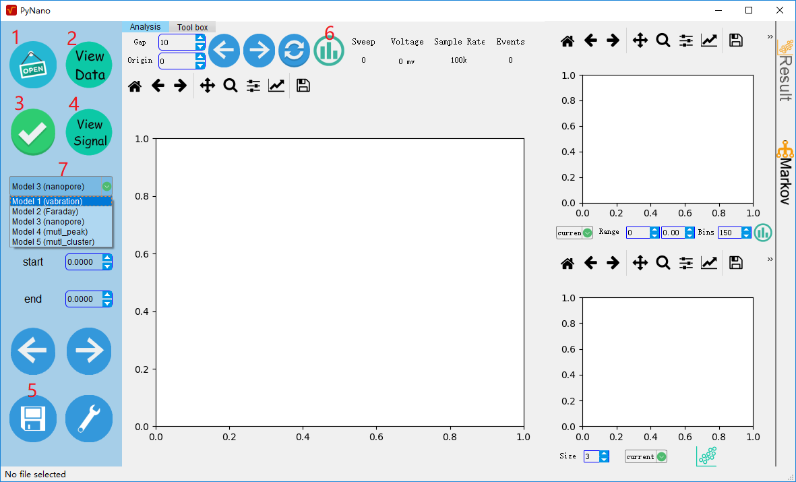
Task: Open the Markov side tab
Action: 785,173
